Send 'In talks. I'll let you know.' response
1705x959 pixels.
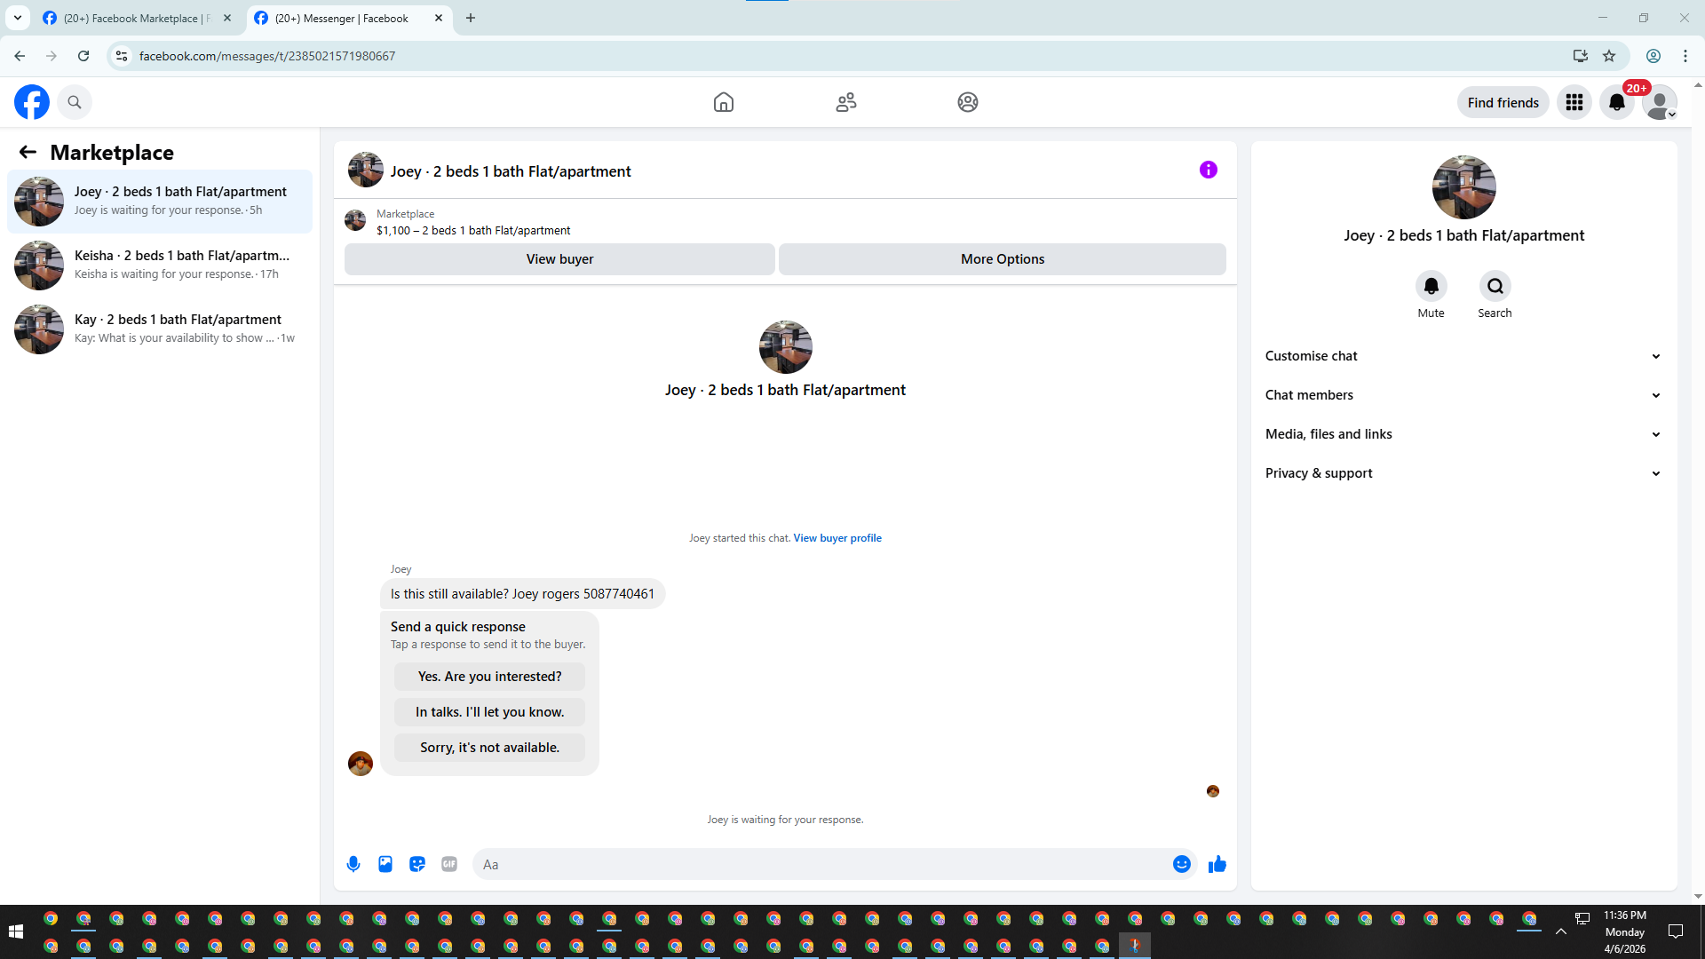pyautogui.click(x=490, y=712)
